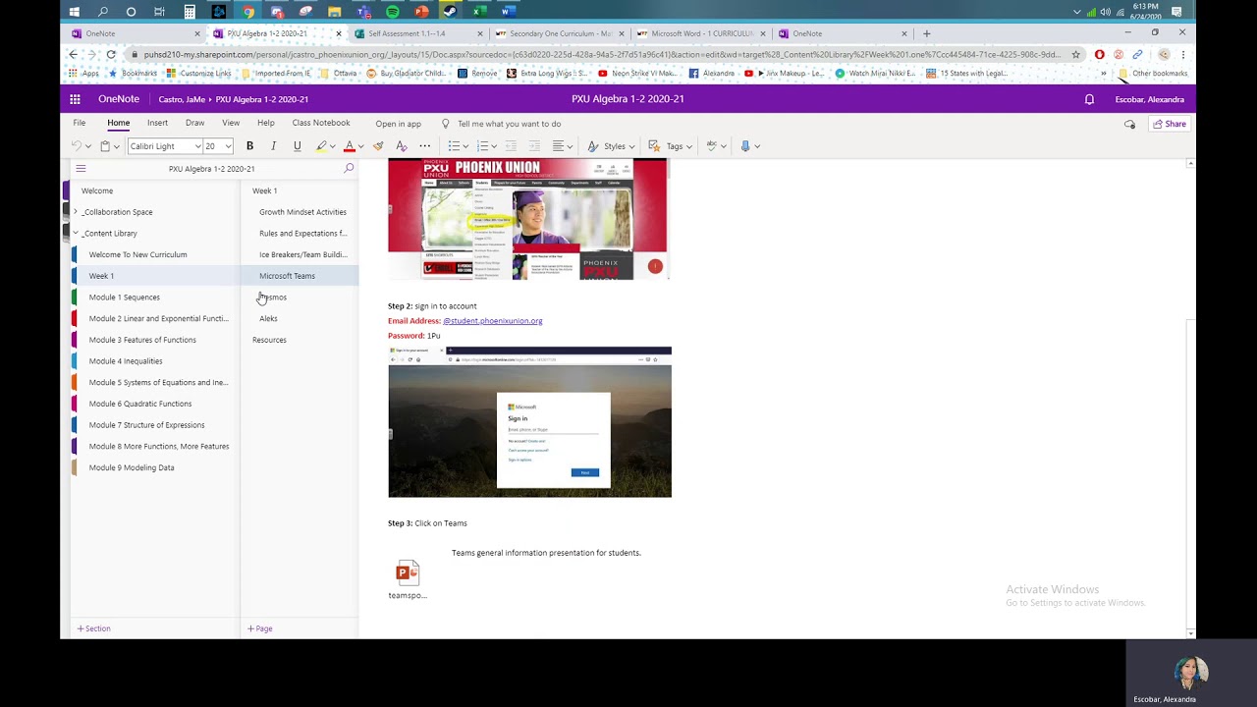Open Spotify from the Windows taskbar
The width and height of the screenshot is (1257, 707).
392,12
